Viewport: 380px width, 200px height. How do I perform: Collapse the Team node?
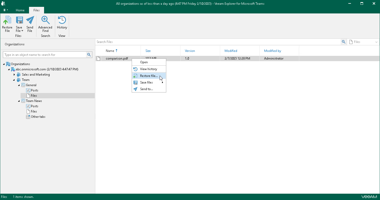point(14,80)
